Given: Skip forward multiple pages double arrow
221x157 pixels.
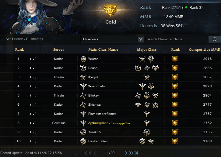Looking at the screenshot, I should click(x=131, y=153).
